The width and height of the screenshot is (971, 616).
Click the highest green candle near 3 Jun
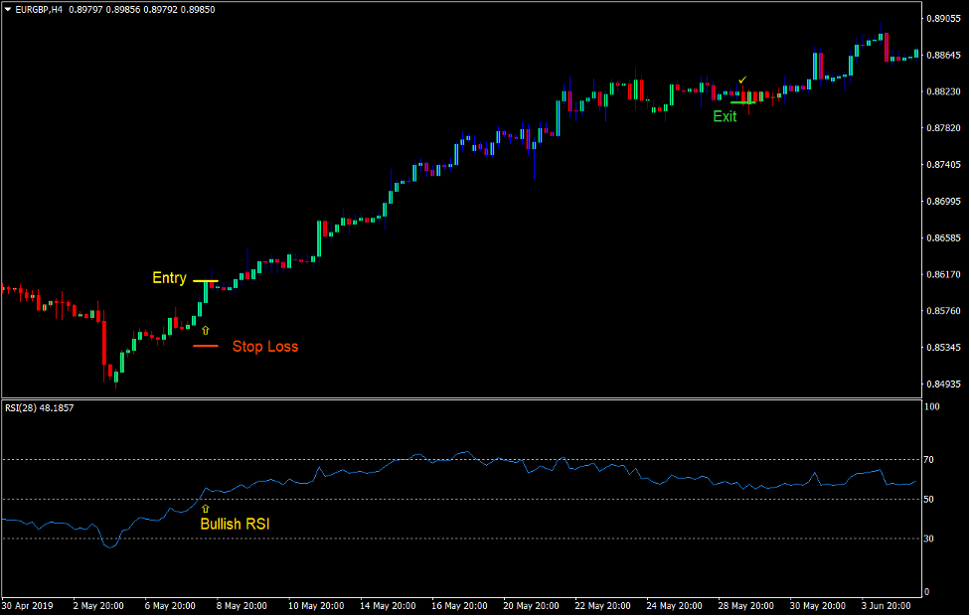click(x=883, y=40)
